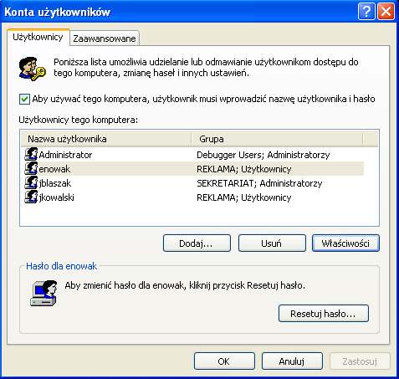The image size is (399, 379).
Task: Click the computer user icon in Hasło section
Action: [43, 294]
